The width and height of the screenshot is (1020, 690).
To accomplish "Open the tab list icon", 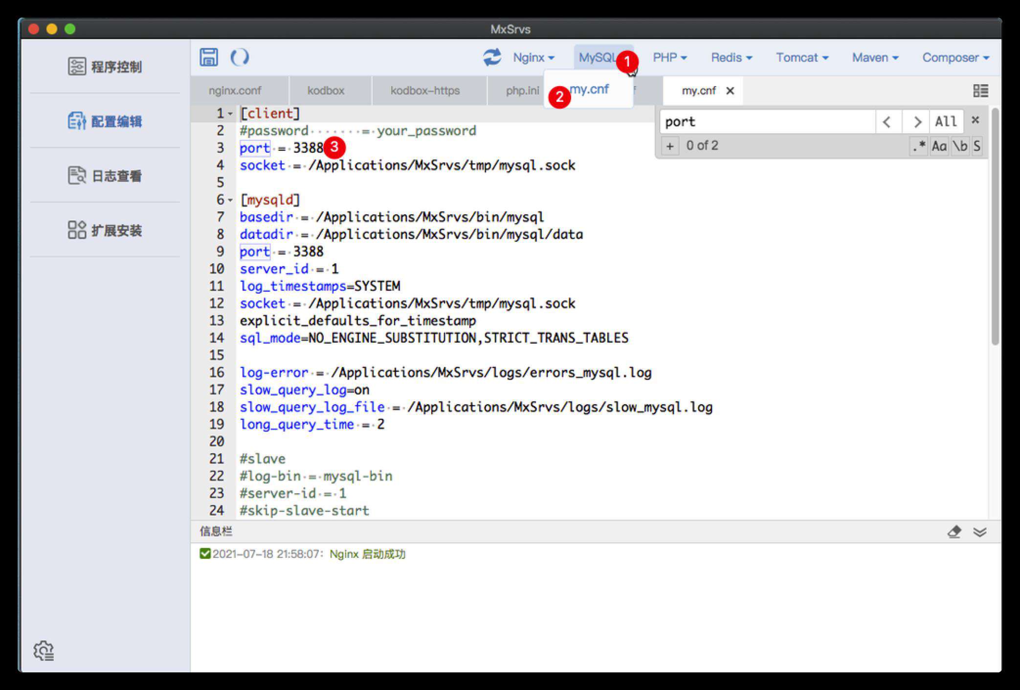I will [980, 91].
